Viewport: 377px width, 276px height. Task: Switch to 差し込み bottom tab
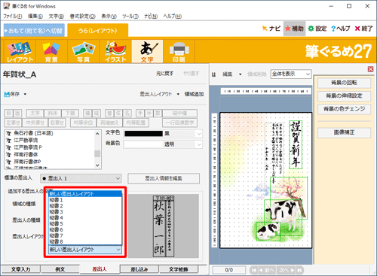[x=139, y=269]
